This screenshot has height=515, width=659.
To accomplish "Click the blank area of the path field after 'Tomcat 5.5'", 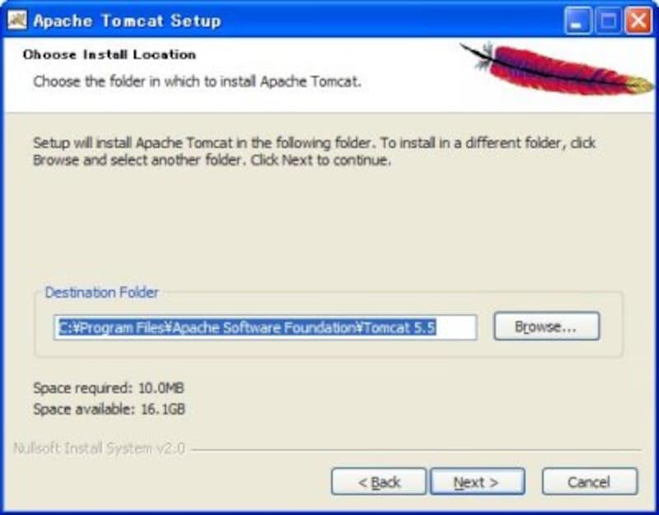I will 456,327.
